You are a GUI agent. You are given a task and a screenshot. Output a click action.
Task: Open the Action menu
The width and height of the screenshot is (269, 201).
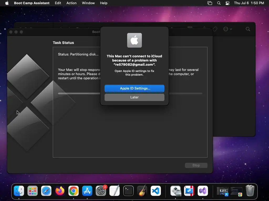[x=71, y=3]
